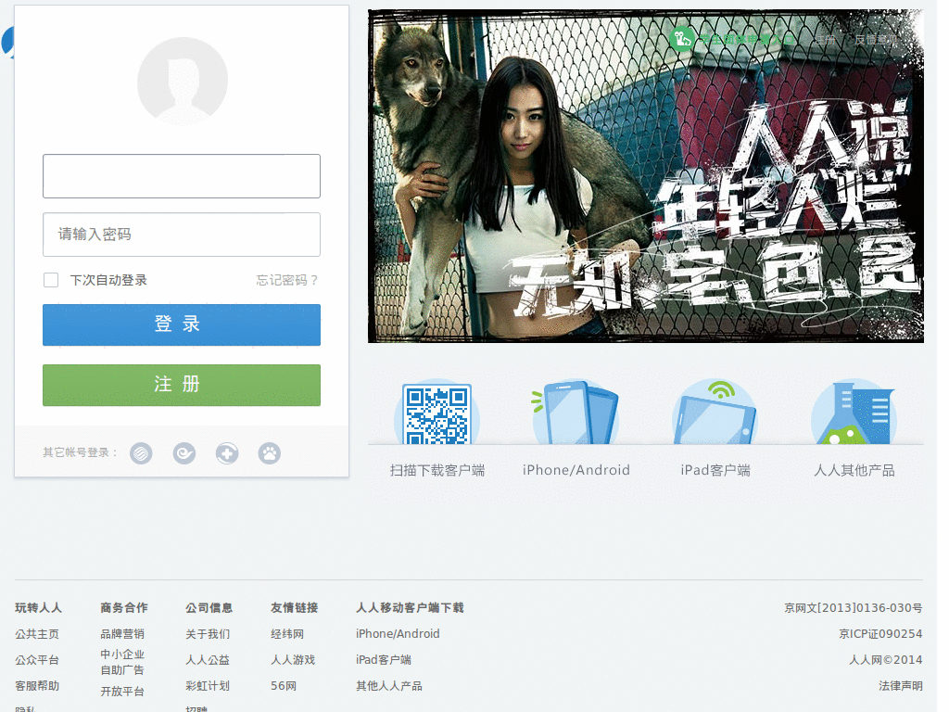Log in using the Baidu paw icon

point(270,453)
